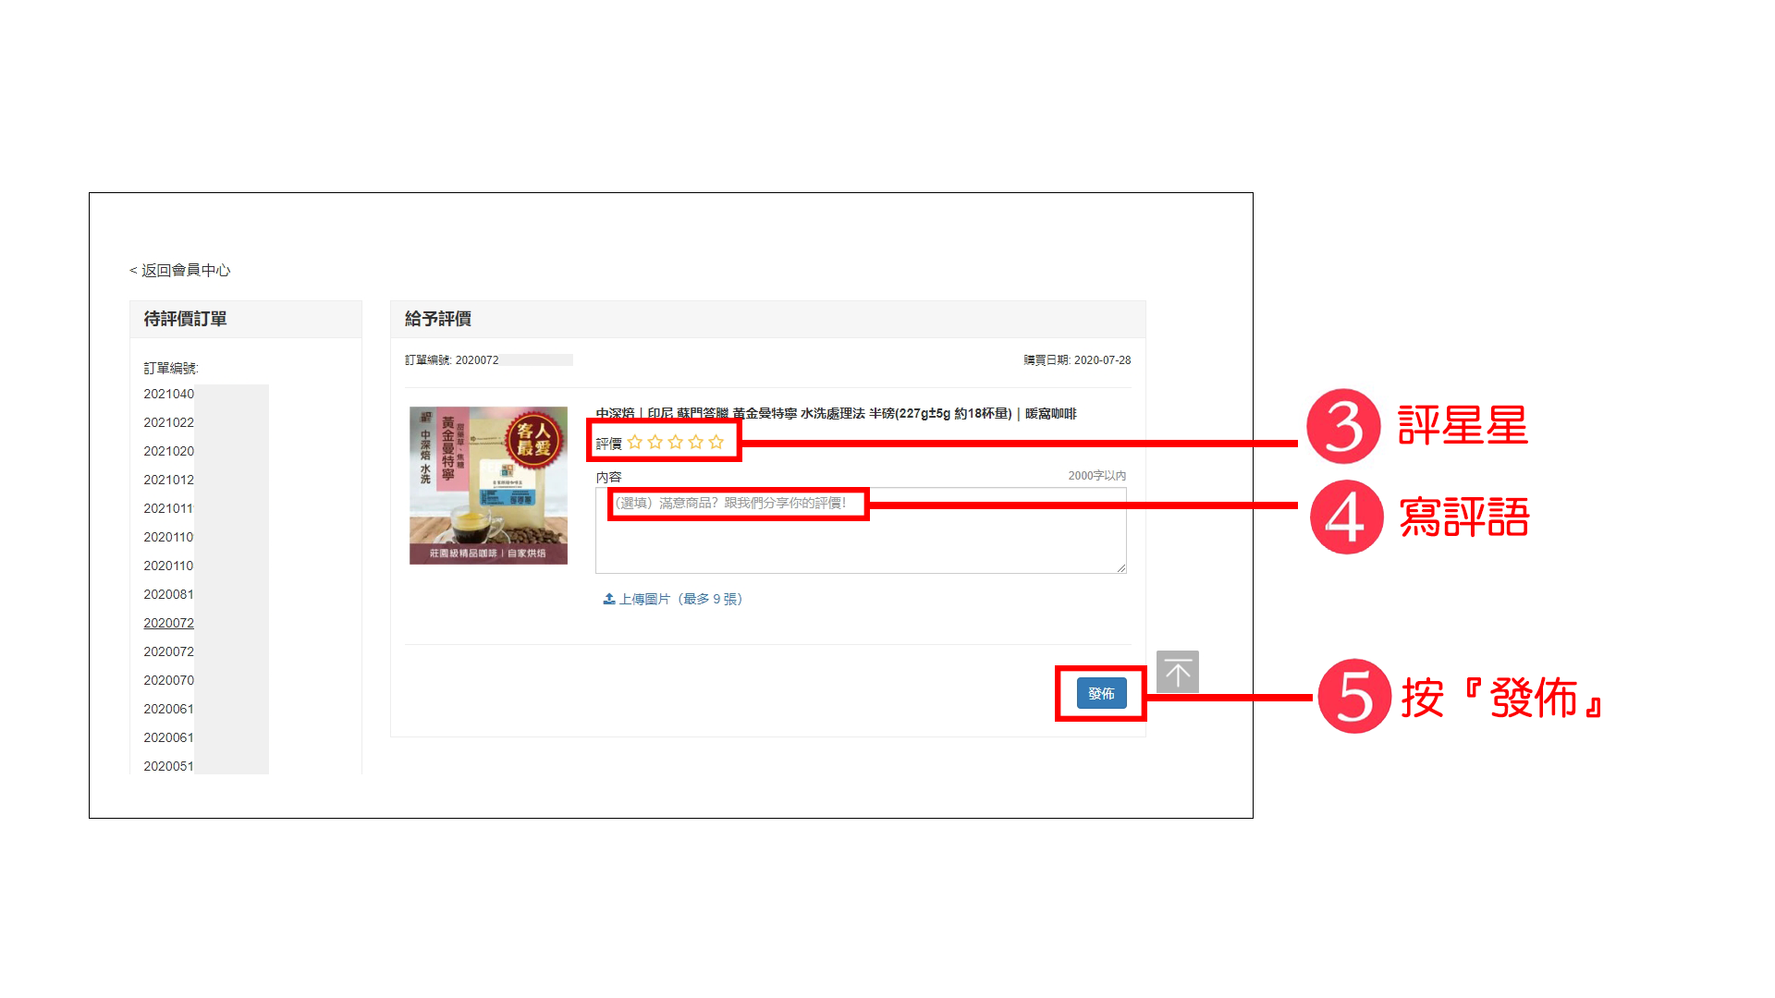Click into the review content text area
The width and height of the screenshot is (1775, 998).
coord(861,530)
